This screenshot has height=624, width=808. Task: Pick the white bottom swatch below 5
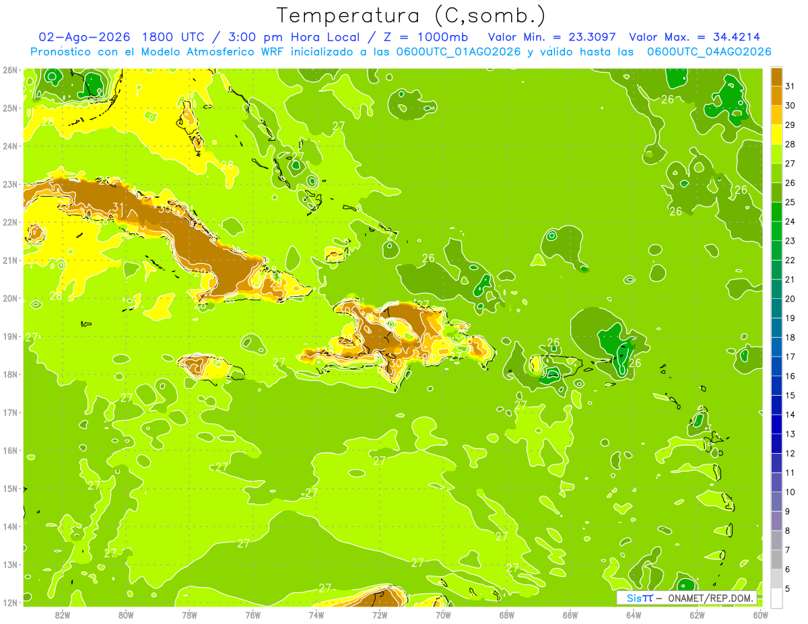(776, 598)
